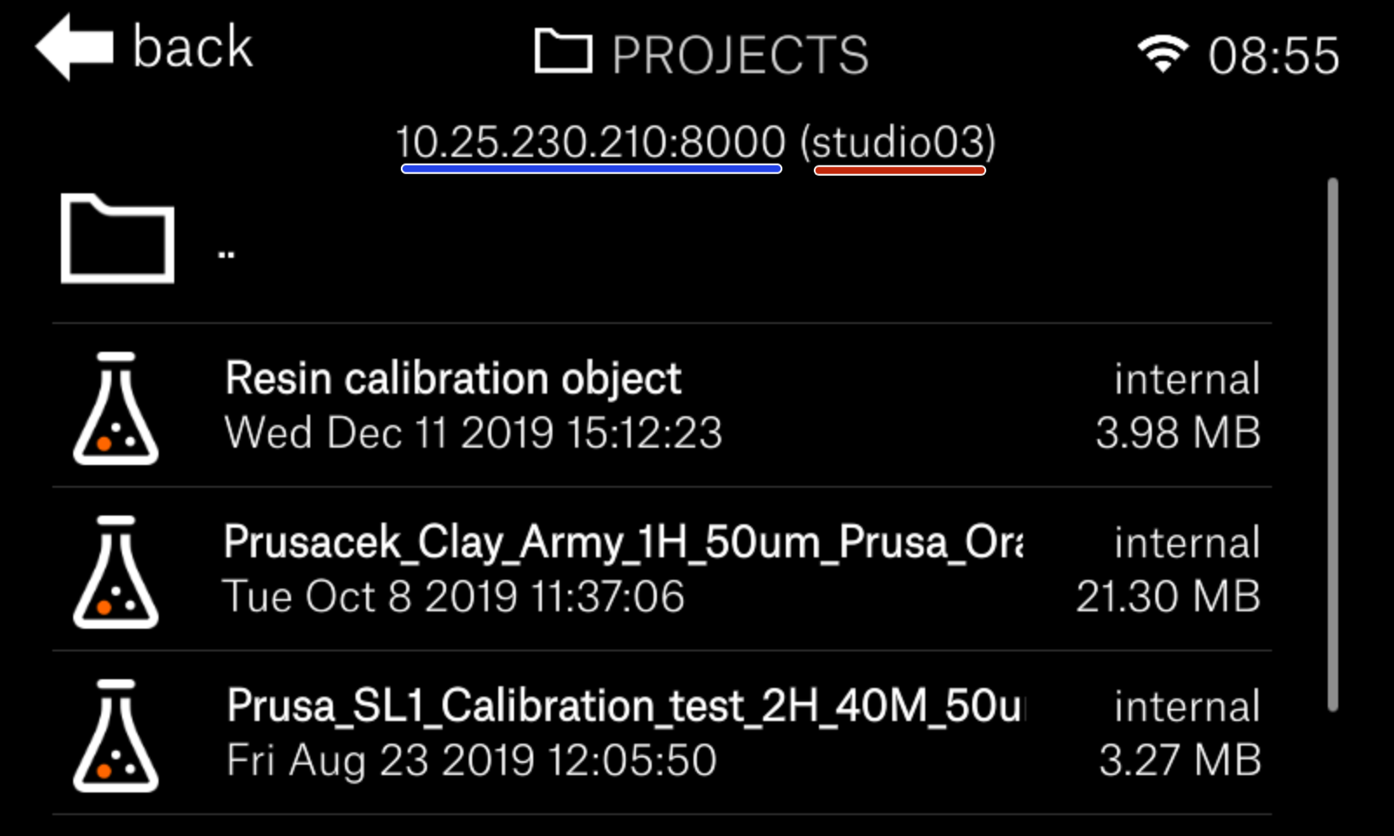Click flask icon for Resin calibration object

click(x=116, y=408)
